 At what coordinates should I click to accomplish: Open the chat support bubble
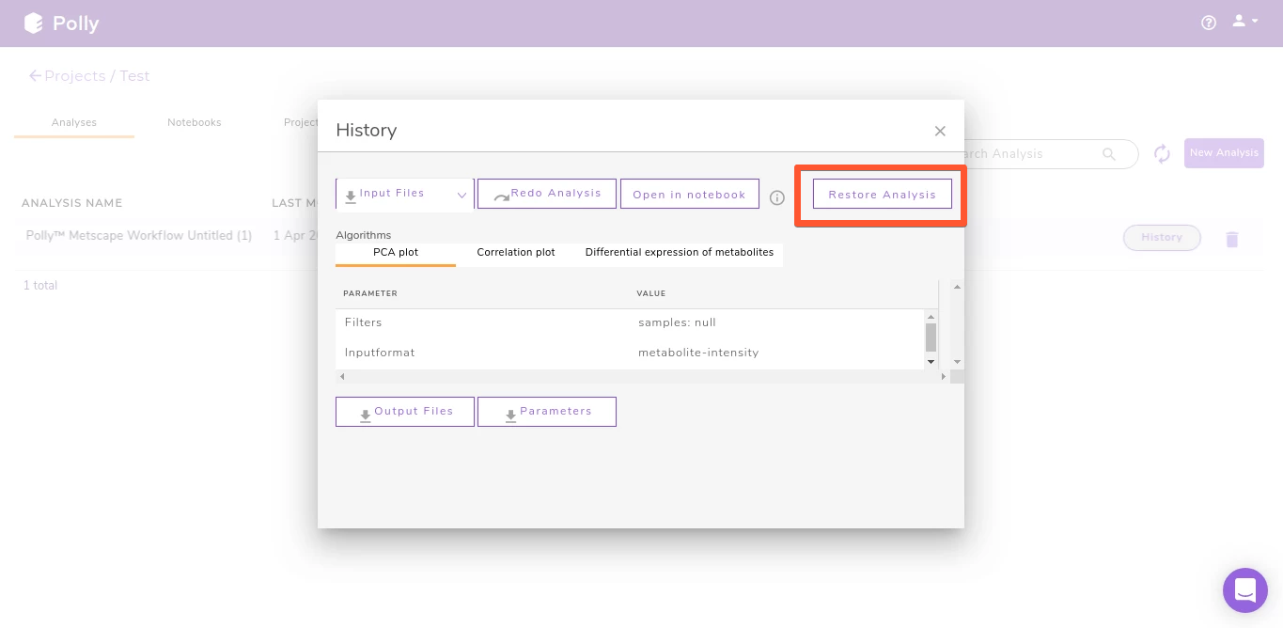coord(1244,590)
